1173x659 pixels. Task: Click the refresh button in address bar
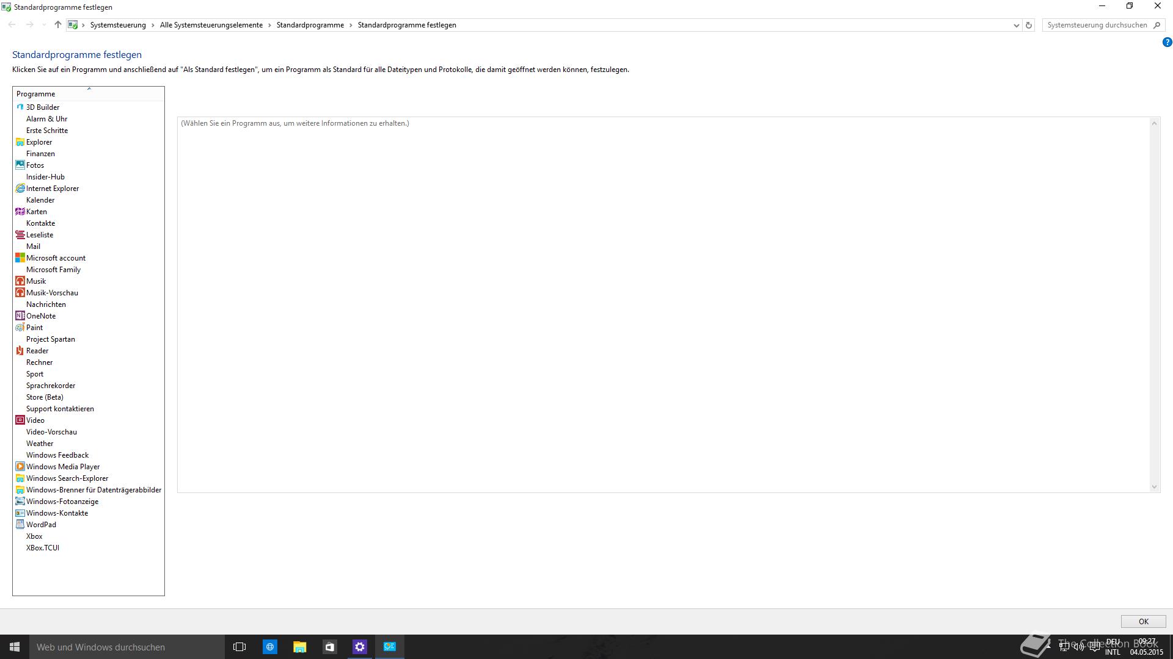(x=1029, y=25)
